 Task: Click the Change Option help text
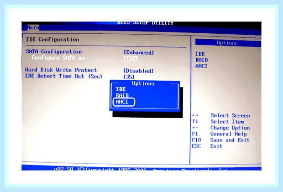coord(230,128)
